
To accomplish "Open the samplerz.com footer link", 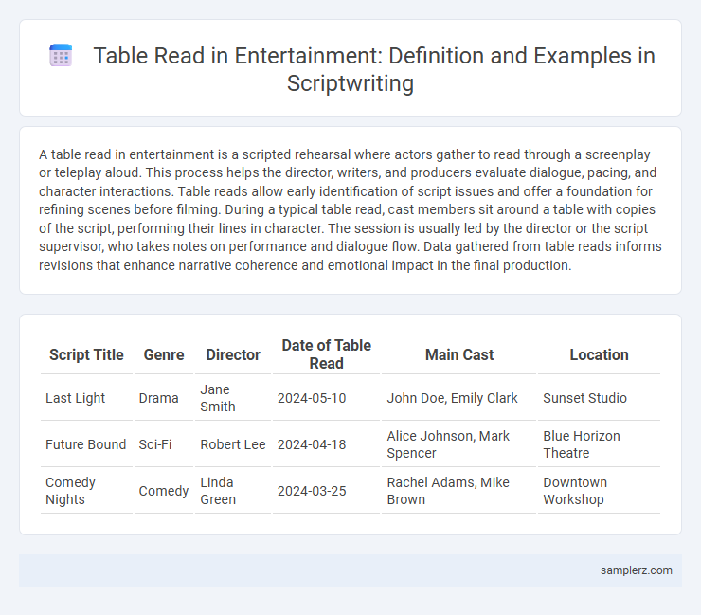I will click(636, 570).
